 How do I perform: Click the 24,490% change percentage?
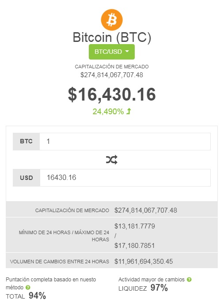click(108, 112)
